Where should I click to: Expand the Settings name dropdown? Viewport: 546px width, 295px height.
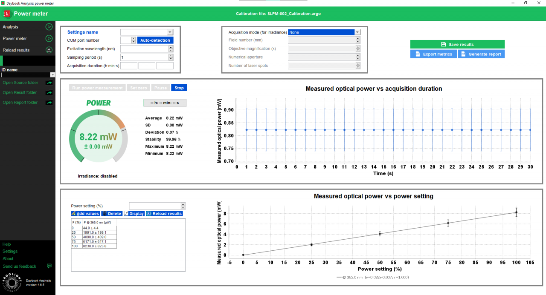pyautogui.click(x=170, y=32)
